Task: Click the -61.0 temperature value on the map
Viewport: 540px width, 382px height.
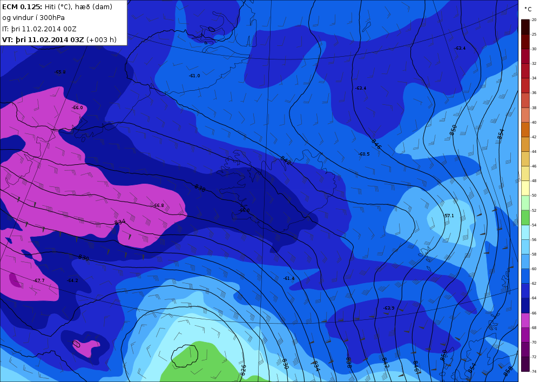Action: point(194,76)
